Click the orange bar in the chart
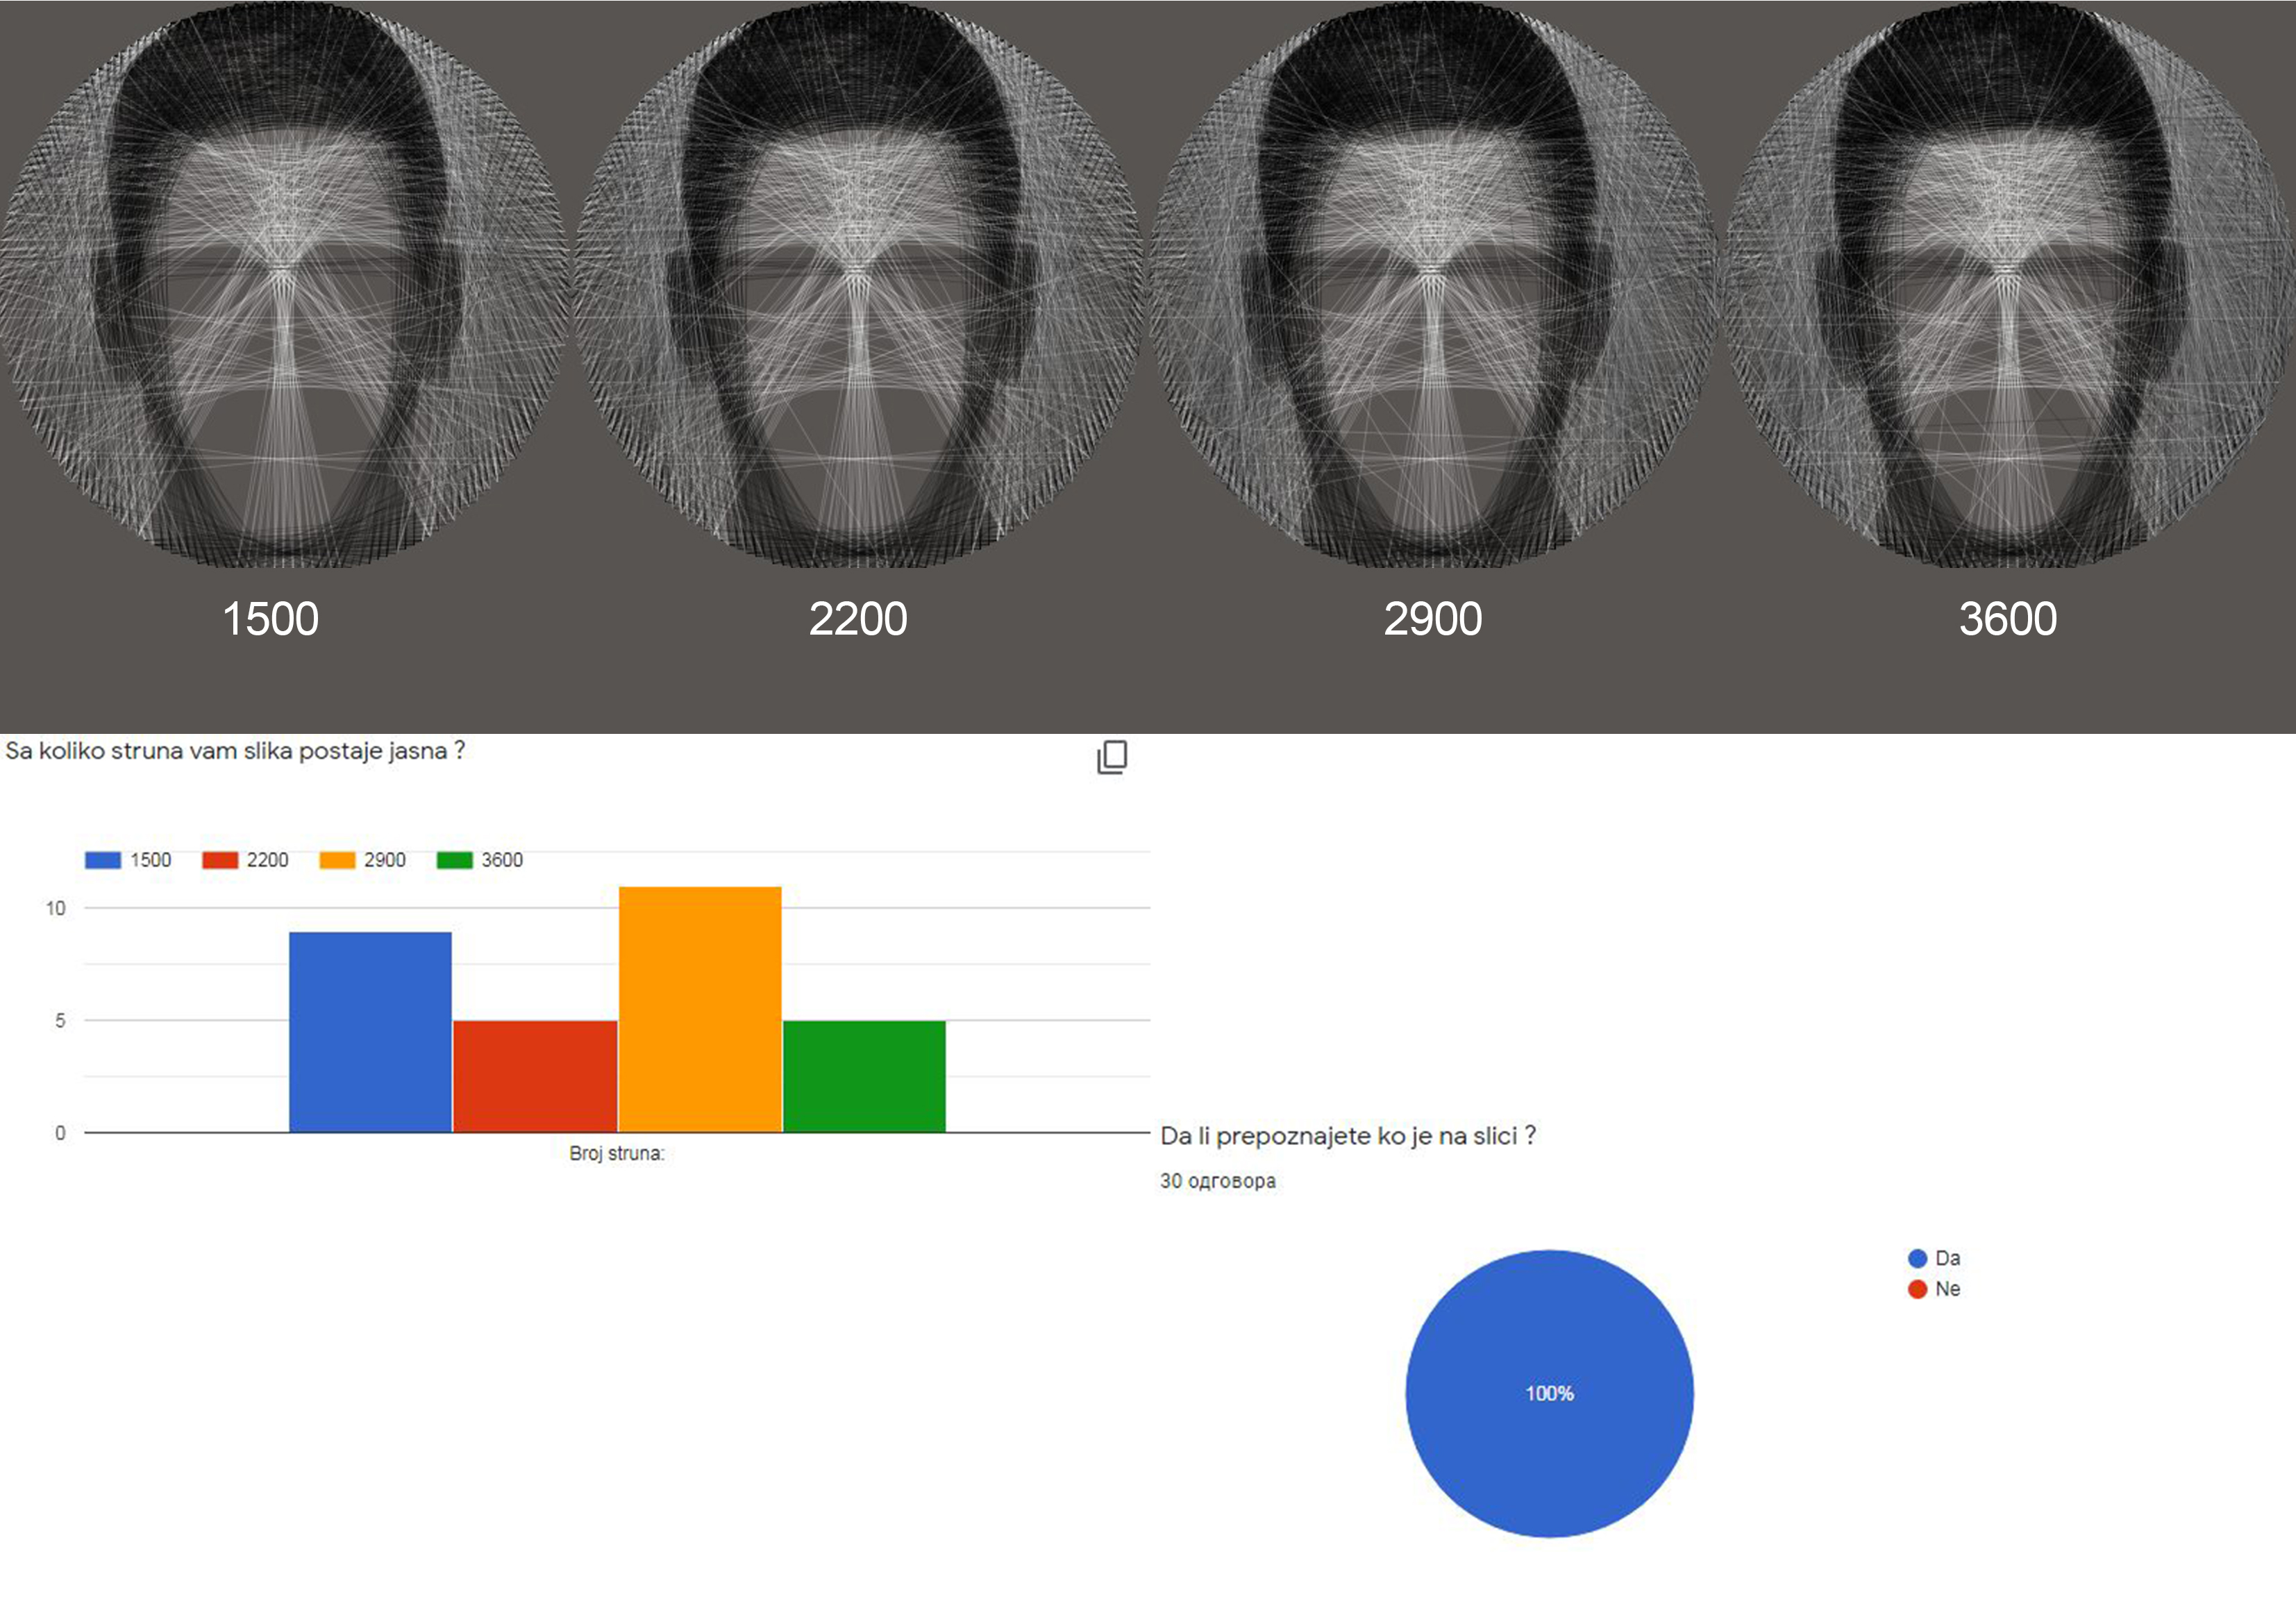 [x=700, y=1009]
